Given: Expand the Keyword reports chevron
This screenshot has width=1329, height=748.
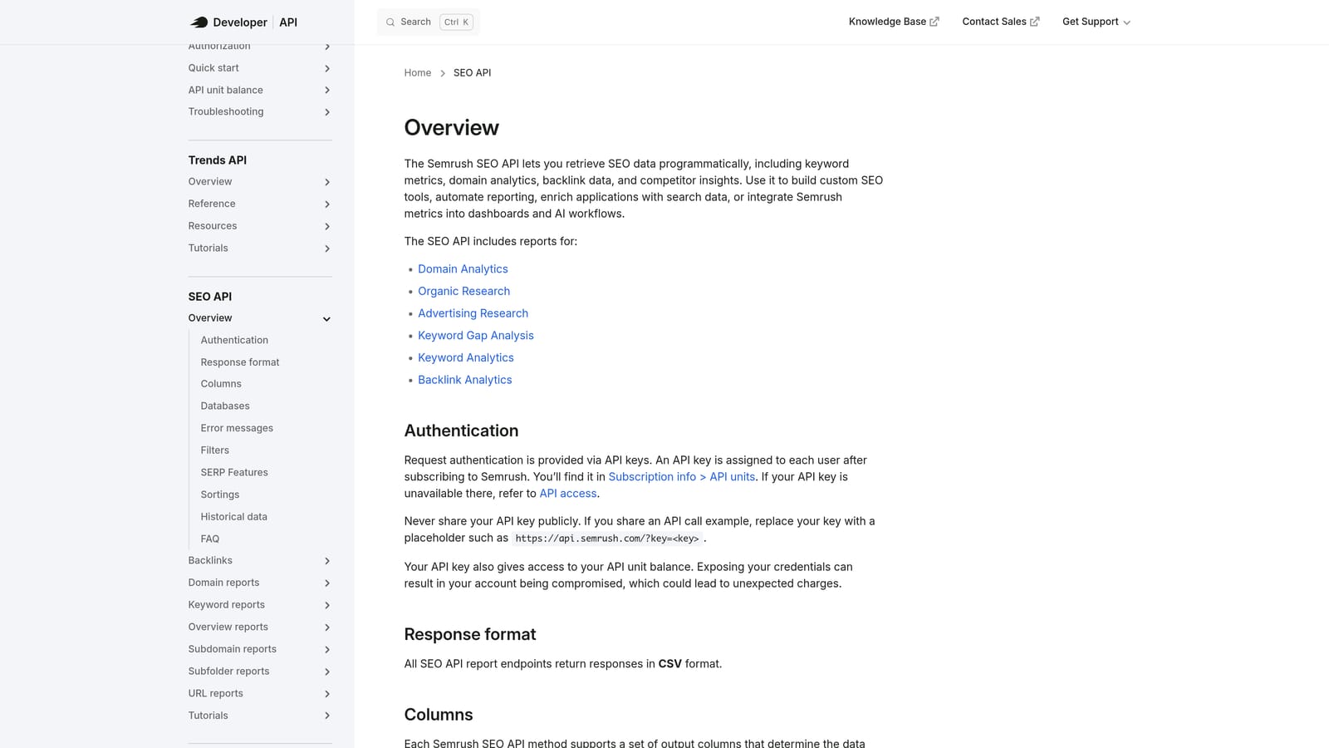Looking at the screenshot, I should click(x=327, y=605).
